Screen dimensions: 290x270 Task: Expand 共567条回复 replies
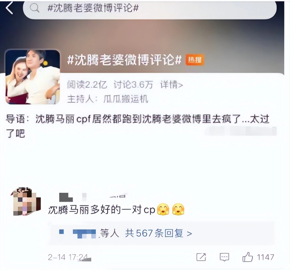(x=159, y=233)
